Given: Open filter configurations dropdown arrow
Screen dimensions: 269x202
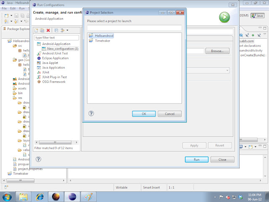Looking at the screenshot, I should (x=67, y=30).
